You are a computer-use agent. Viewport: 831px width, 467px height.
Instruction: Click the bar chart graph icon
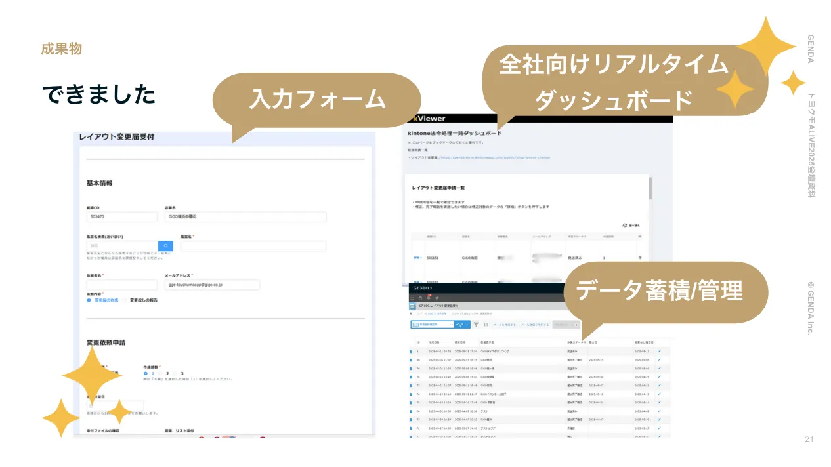[486, 324]
